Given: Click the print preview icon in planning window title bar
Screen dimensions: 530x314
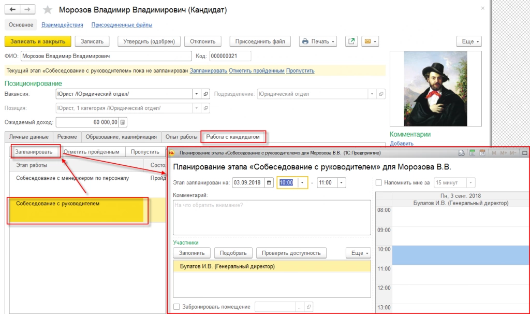Looking at the screenshot, I should (x=461, y=153).
